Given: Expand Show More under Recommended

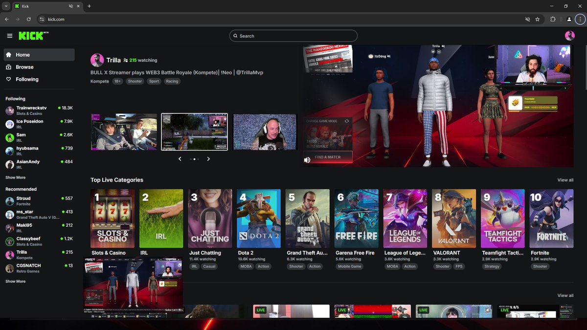Looking at the screenshot, I should point(16,282).
